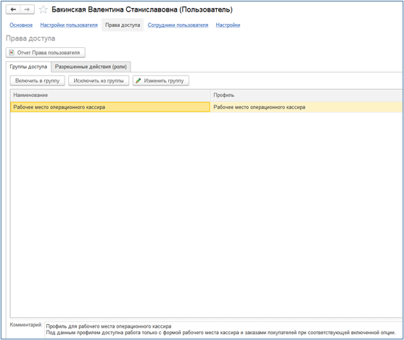Click the Комментарий text field
Viewport: 404px width, 340px height.
223,330
